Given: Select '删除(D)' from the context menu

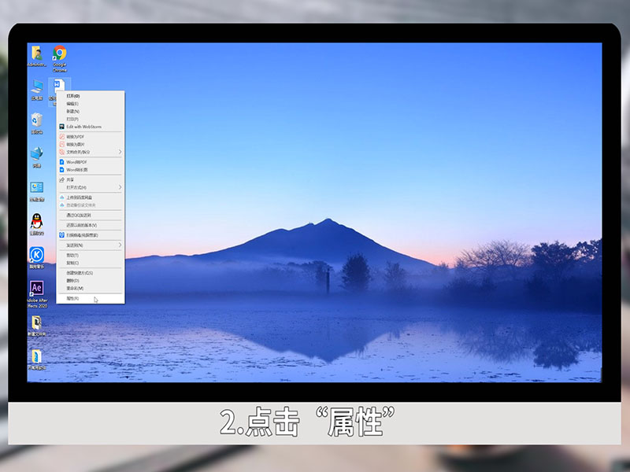Looking at the screenshot, I should [x=73, y=280].
